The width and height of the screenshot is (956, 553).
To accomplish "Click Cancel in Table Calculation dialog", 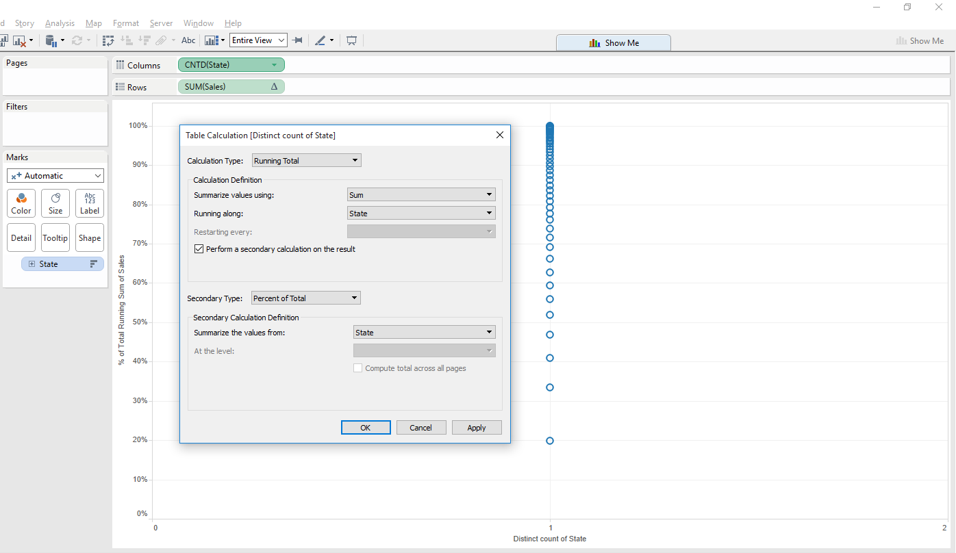I will (x=421, y=428).
